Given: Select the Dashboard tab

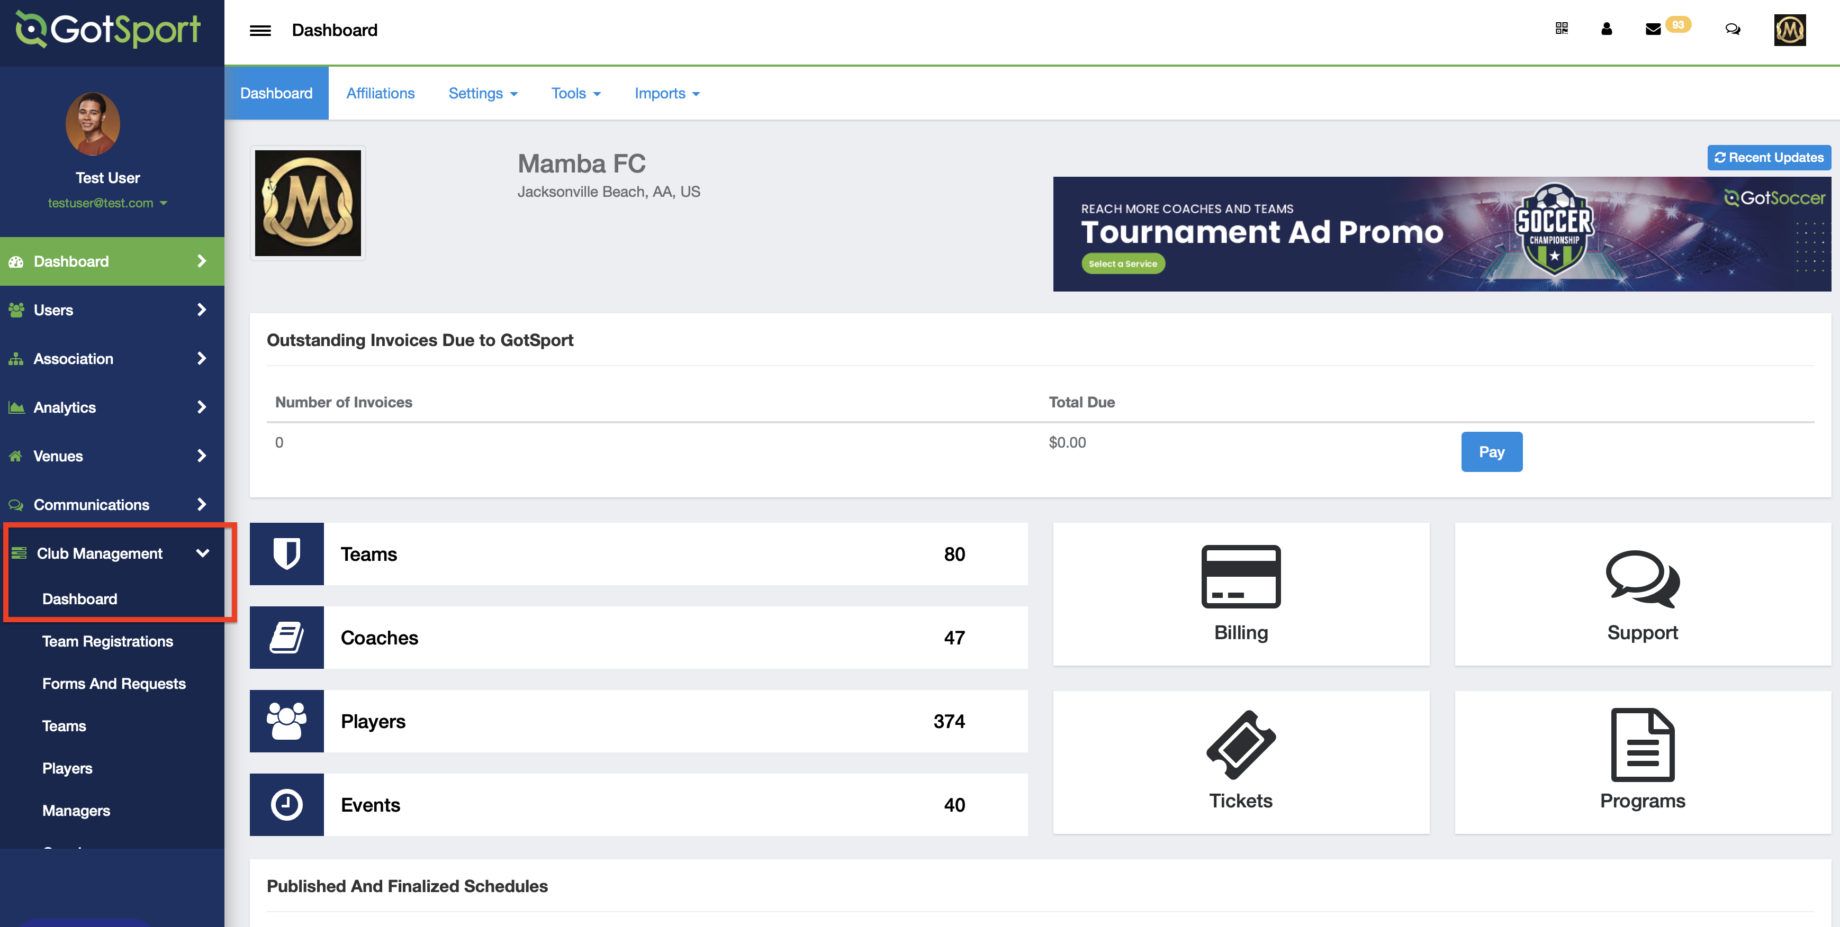Looking at the screenshot, I should coord(276,93).
